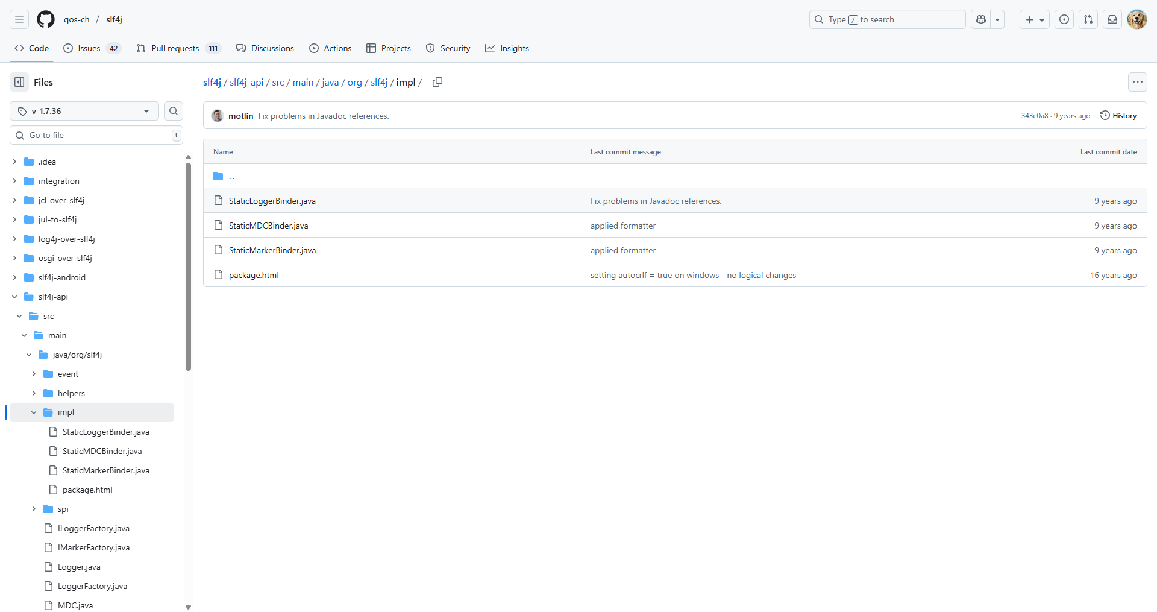The width and height of the screenshot is (1157, 612).
Task: Open the motlin author link
Action: (x=240, y=116)
